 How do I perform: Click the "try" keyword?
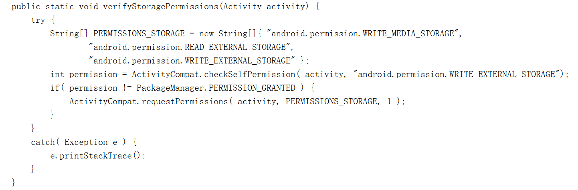pyautogui.click(x=38, y=20)
